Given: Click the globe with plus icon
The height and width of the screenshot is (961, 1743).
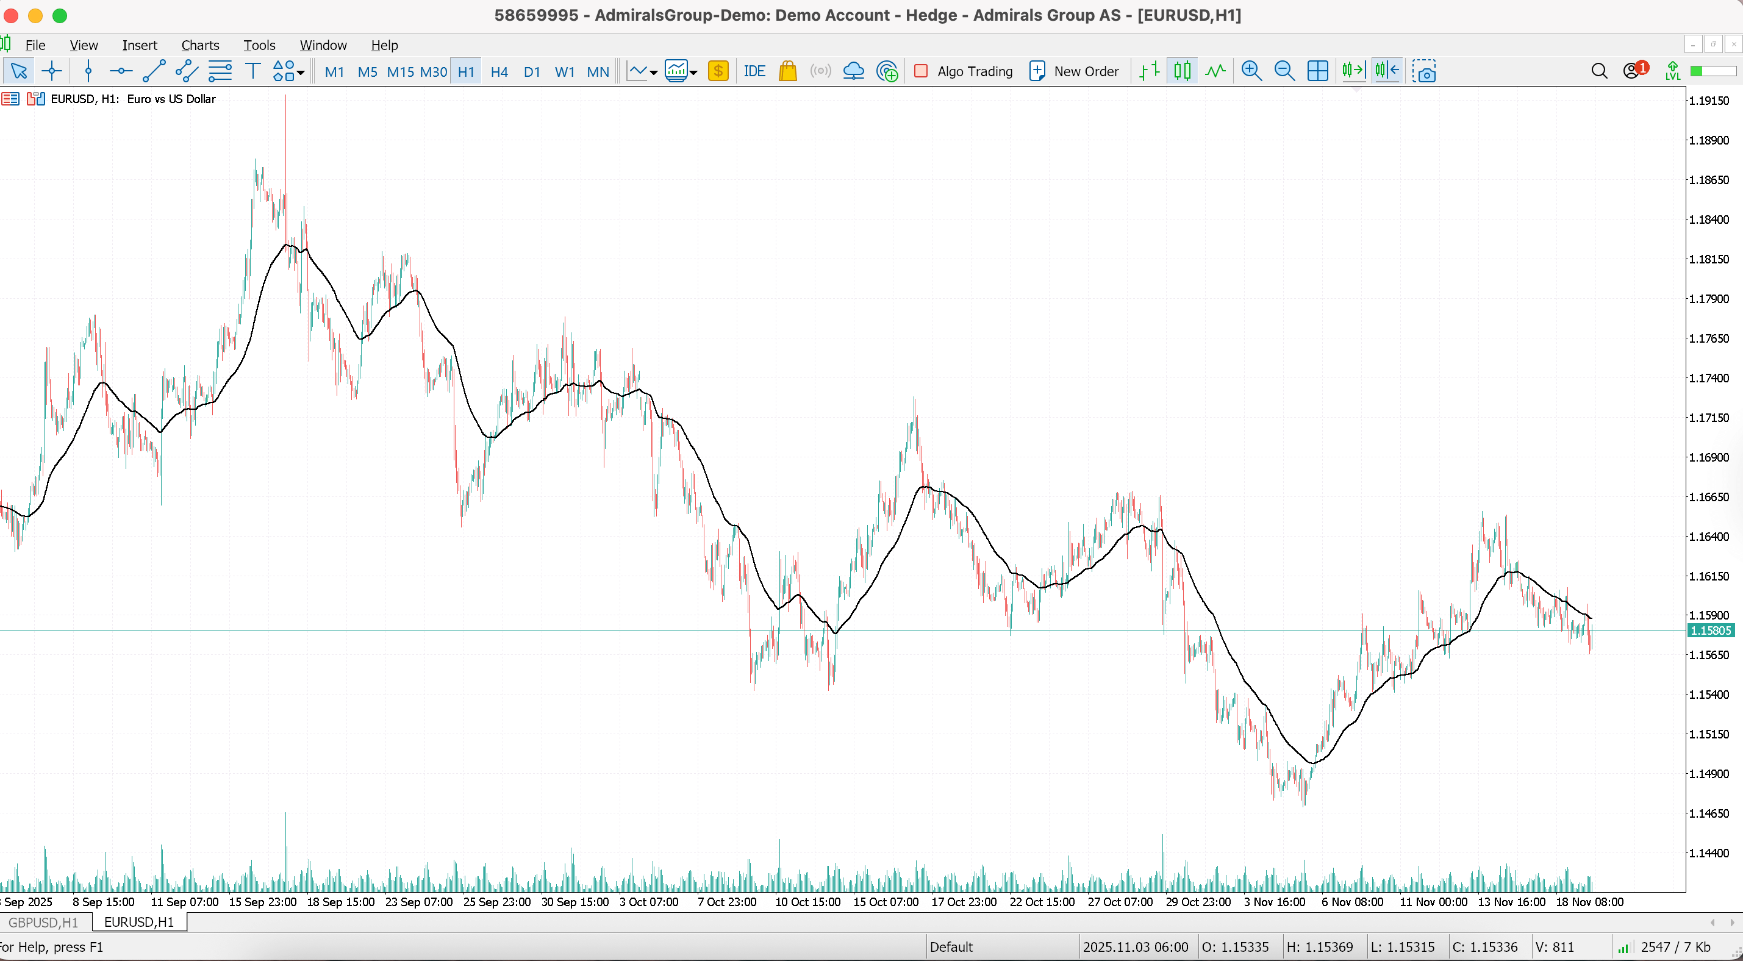Looking at the screenshot, I should point(887,71).
